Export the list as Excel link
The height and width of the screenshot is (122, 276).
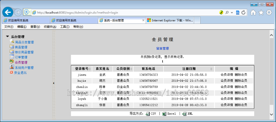[x=171, y=113]
